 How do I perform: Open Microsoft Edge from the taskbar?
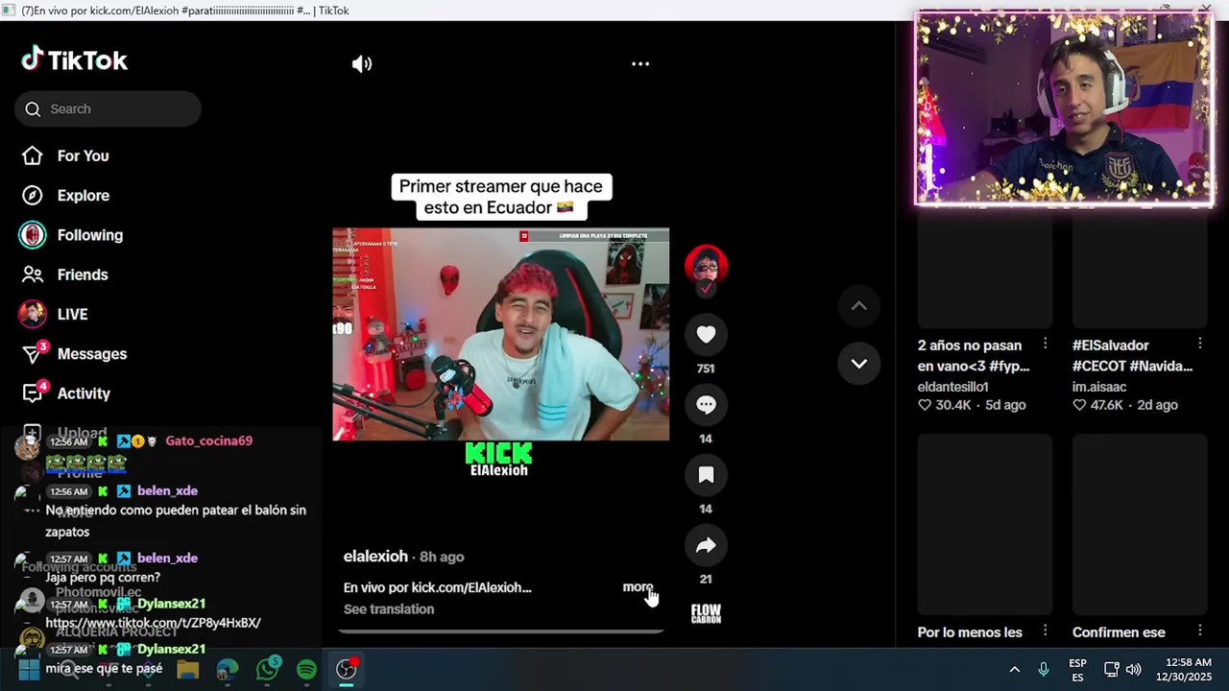pyautogui.click(x=228, y=669)
